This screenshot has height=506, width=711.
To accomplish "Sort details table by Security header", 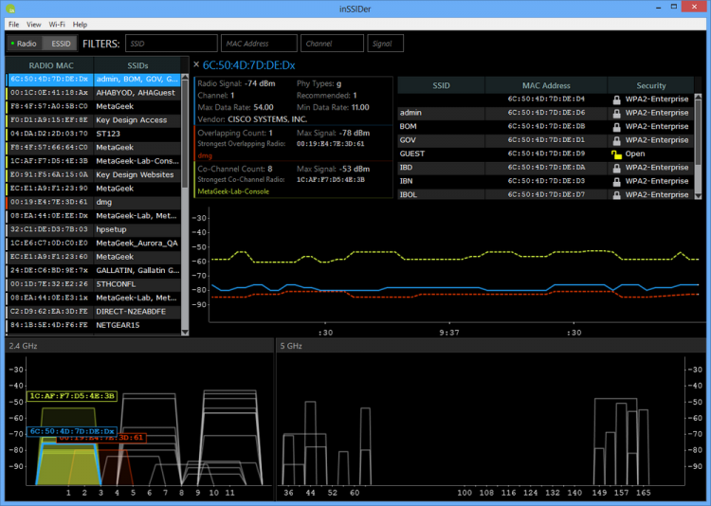I will pos(650,85).
